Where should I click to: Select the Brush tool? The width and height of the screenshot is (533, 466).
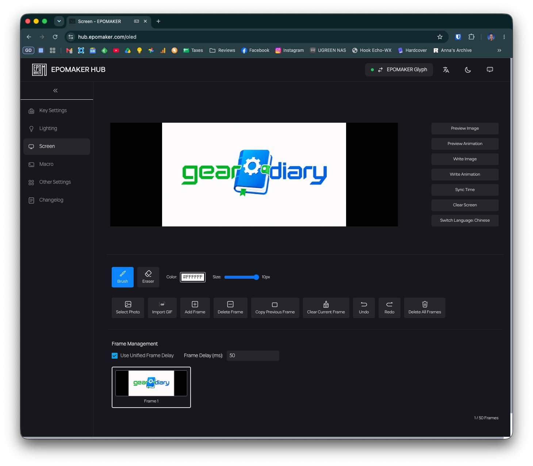pyautogui.click(x=122, y=277)
